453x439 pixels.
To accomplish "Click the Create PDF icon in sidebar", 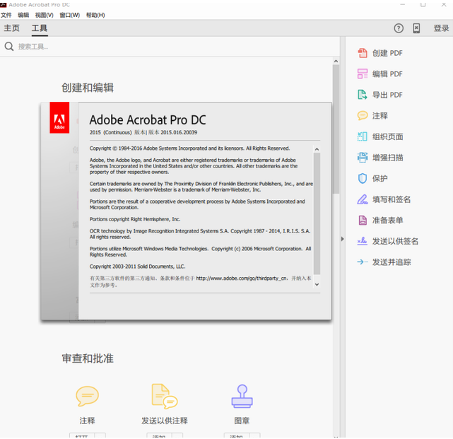I will click(x=363, y=53).
